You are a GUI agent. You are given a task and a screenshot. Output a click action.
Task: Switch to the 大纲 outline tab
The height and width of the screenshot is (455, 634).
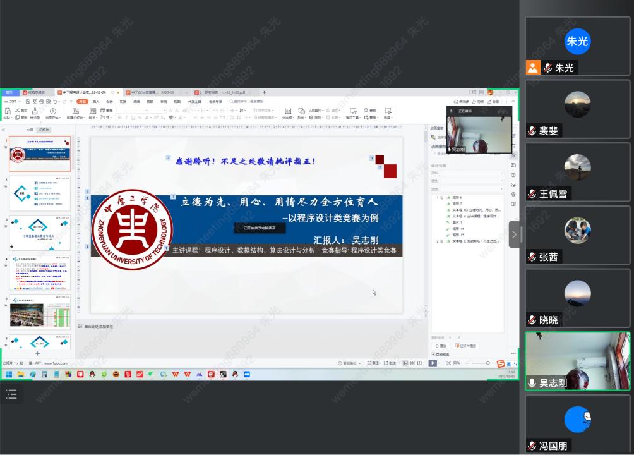tap(29, 130)
